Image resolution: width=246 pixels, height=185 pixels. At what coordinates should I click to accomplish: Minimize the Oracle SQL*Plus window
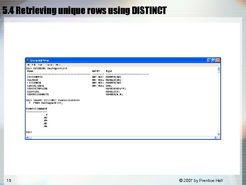pyautogui.click(x=209, y=60)
